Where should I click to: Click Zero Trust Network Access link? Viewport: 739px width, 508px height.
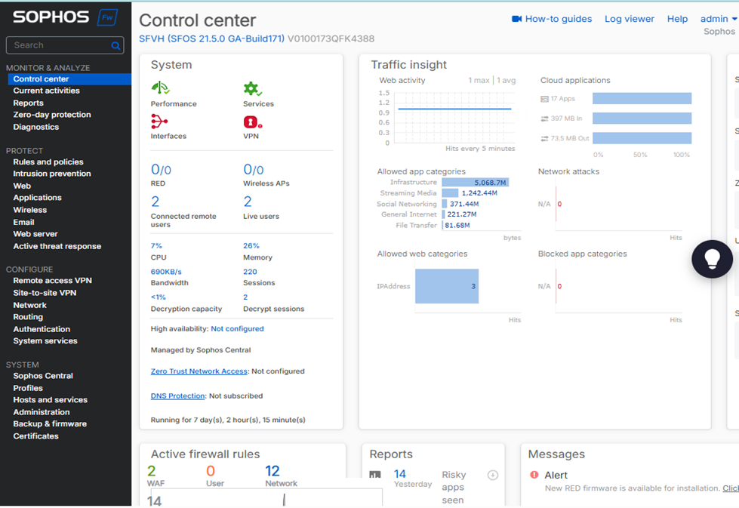click(199, 371)
